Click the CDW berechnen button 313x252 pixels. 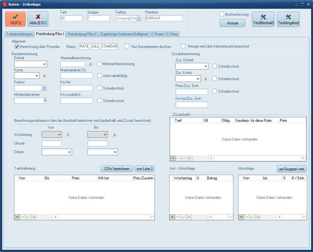[117, 169]
